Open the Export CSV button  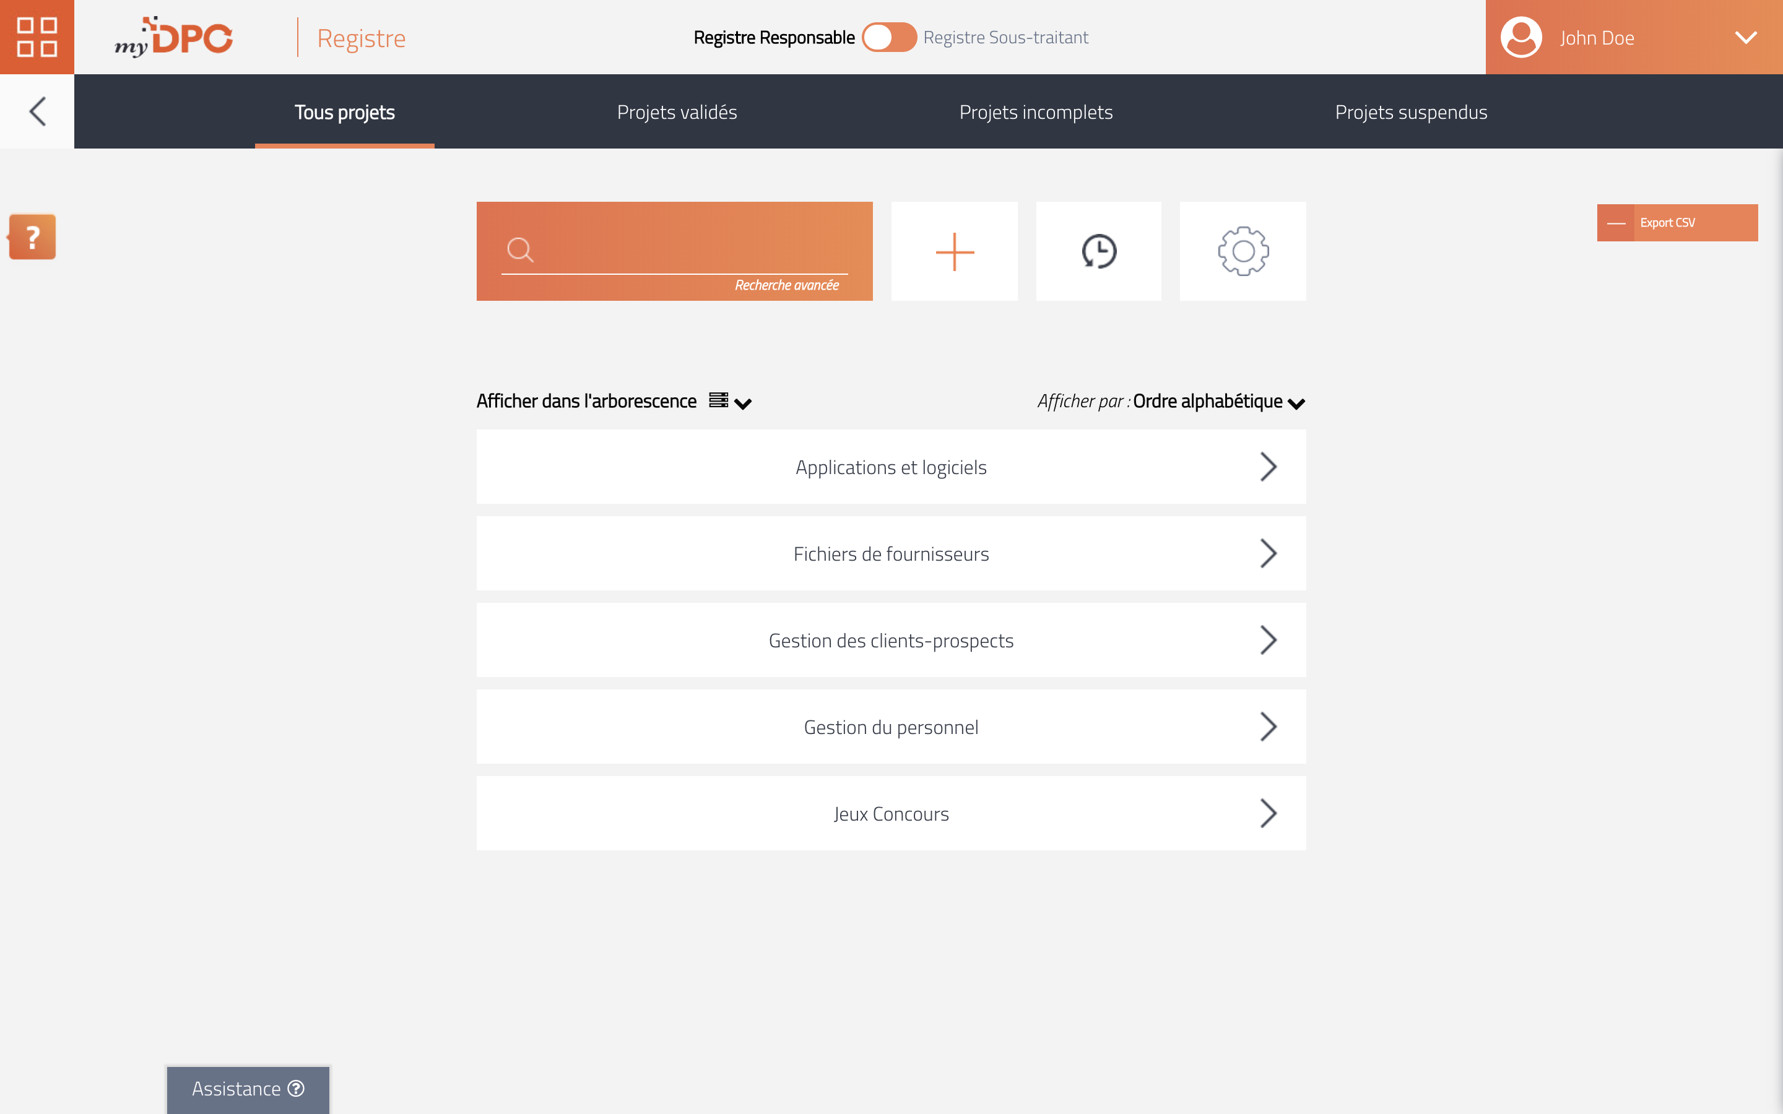point(1679,222)
